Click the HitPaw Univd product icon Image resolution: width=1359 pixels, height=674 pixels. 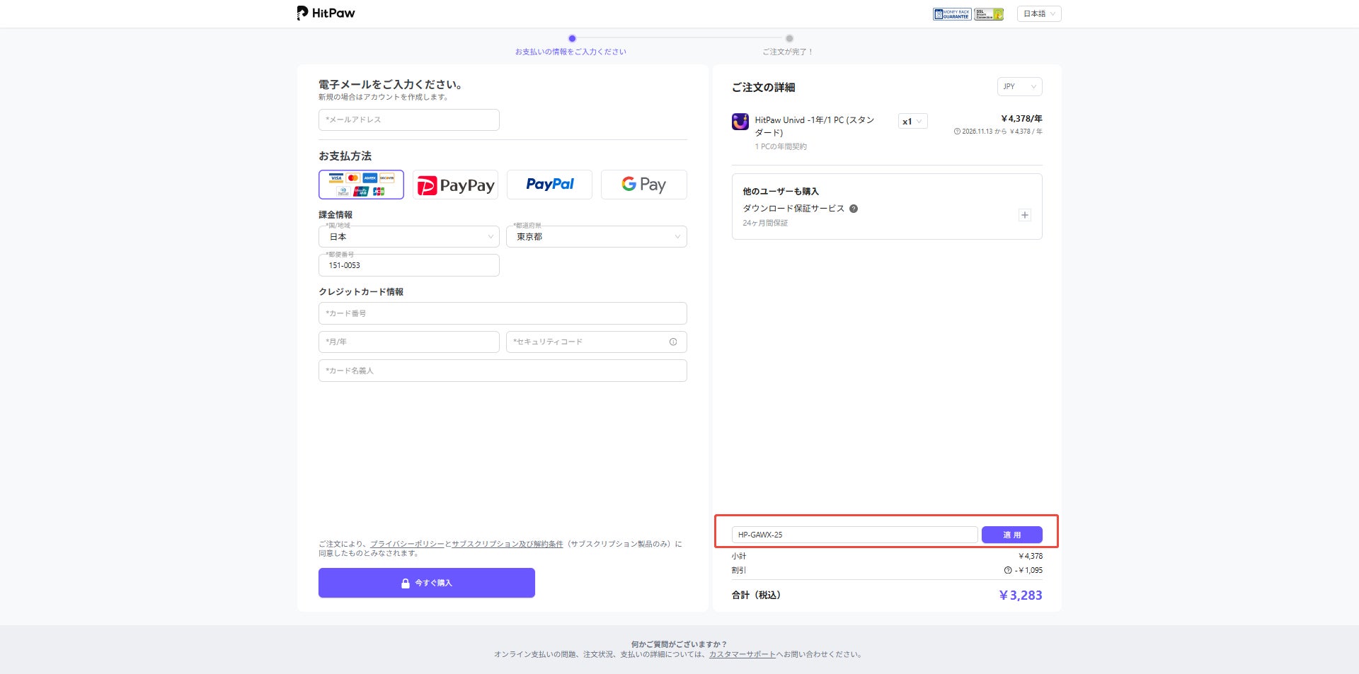(740, 122)
